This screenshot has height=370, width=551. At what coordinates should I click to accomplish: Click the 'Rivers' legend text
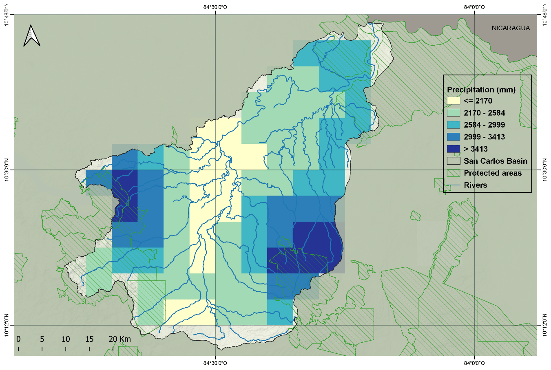click(x=476, y=185)
